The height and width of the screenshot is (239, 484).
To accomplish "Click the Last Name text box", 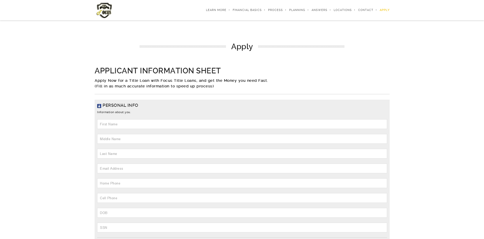I will click(x=242, y=154).
